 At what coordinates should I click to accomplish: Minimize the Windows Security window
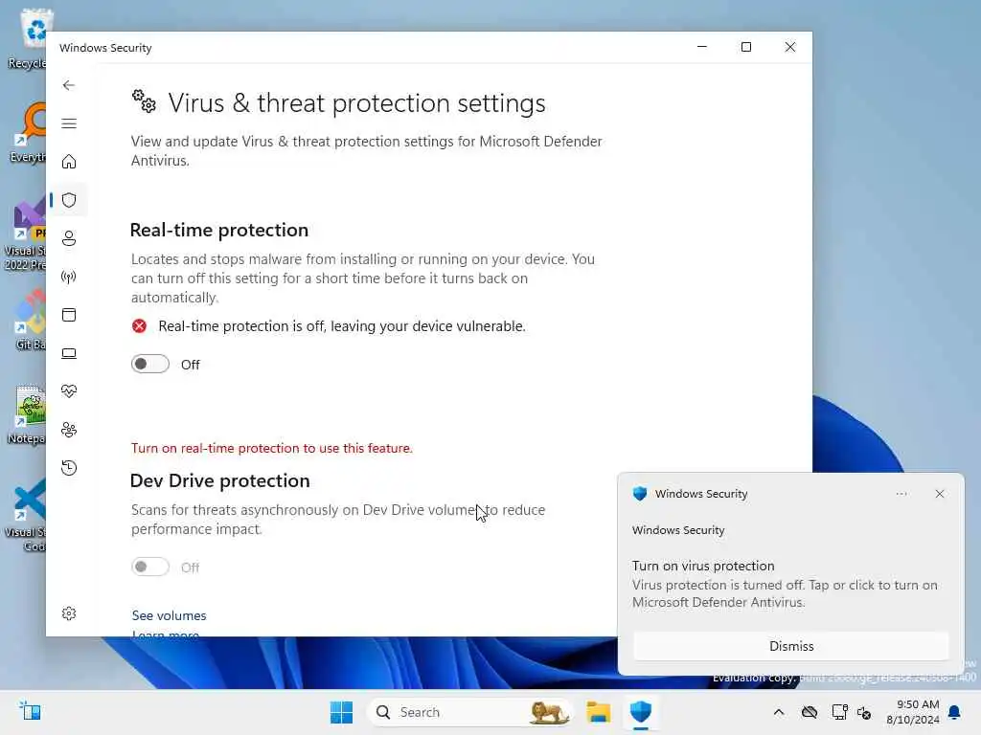click(702, 47)
